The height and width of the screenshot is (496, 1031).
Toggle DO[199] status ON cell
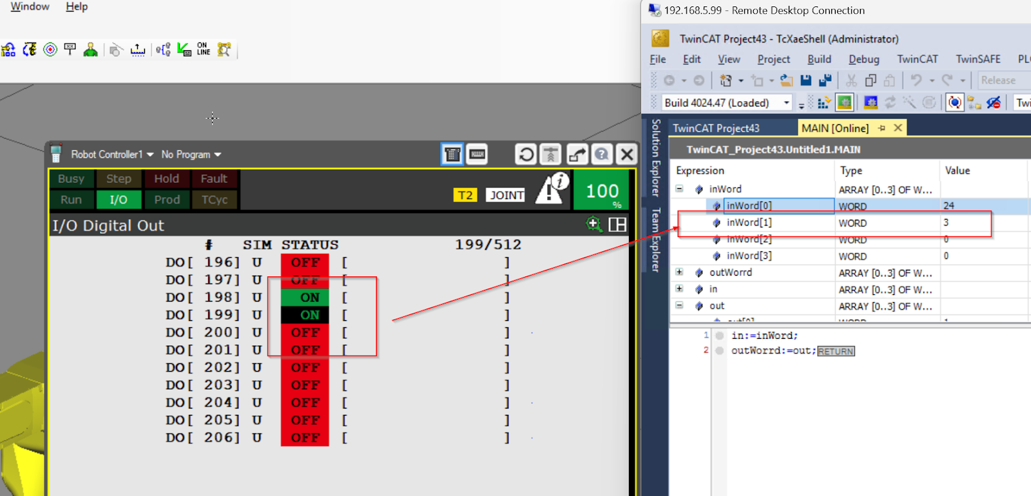point(305,315)
